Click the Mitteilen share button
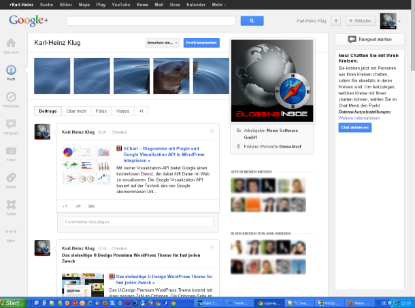This screenshot has height=308, width=415. click(360, 21)
